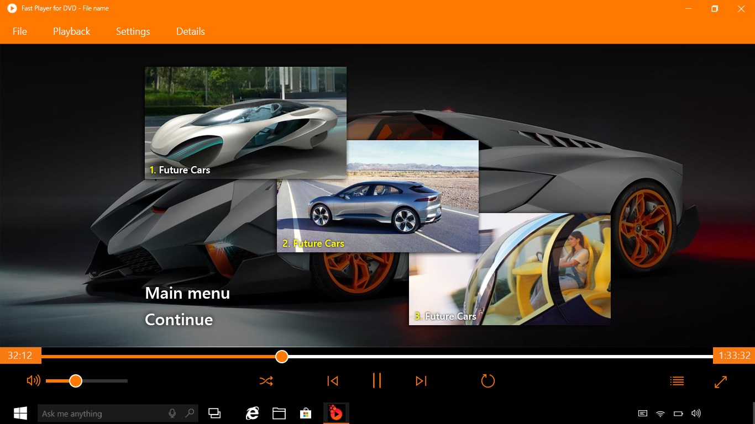This screenshot has width=755, height=424.
Task: Skip to the next chapter
Action: point(421,380)
